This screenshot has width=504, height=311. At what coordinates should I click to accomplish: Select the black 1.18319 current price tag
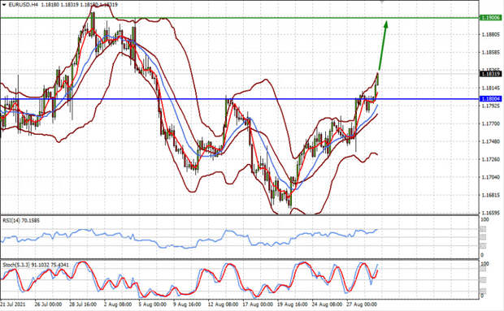[490, 74]
